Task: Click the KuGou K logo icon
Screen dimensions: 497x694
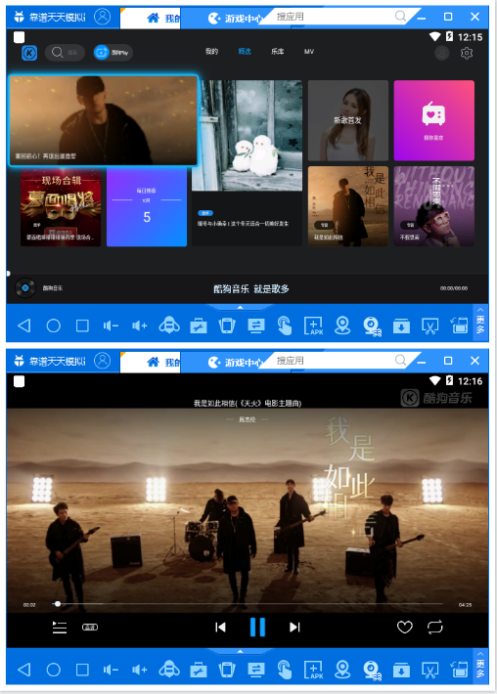Action: click(x=29, y=53)
